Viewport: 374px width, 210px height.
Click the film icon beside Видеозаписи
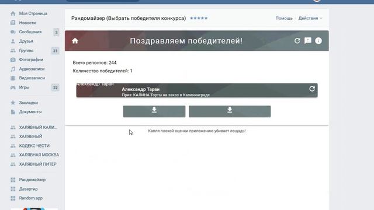pos(13,78)
